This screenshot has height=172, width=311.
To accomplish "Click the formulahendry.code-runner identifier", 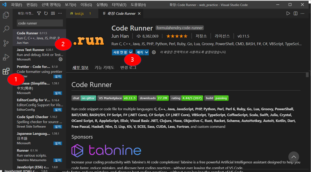I will (x=180, y=28).
